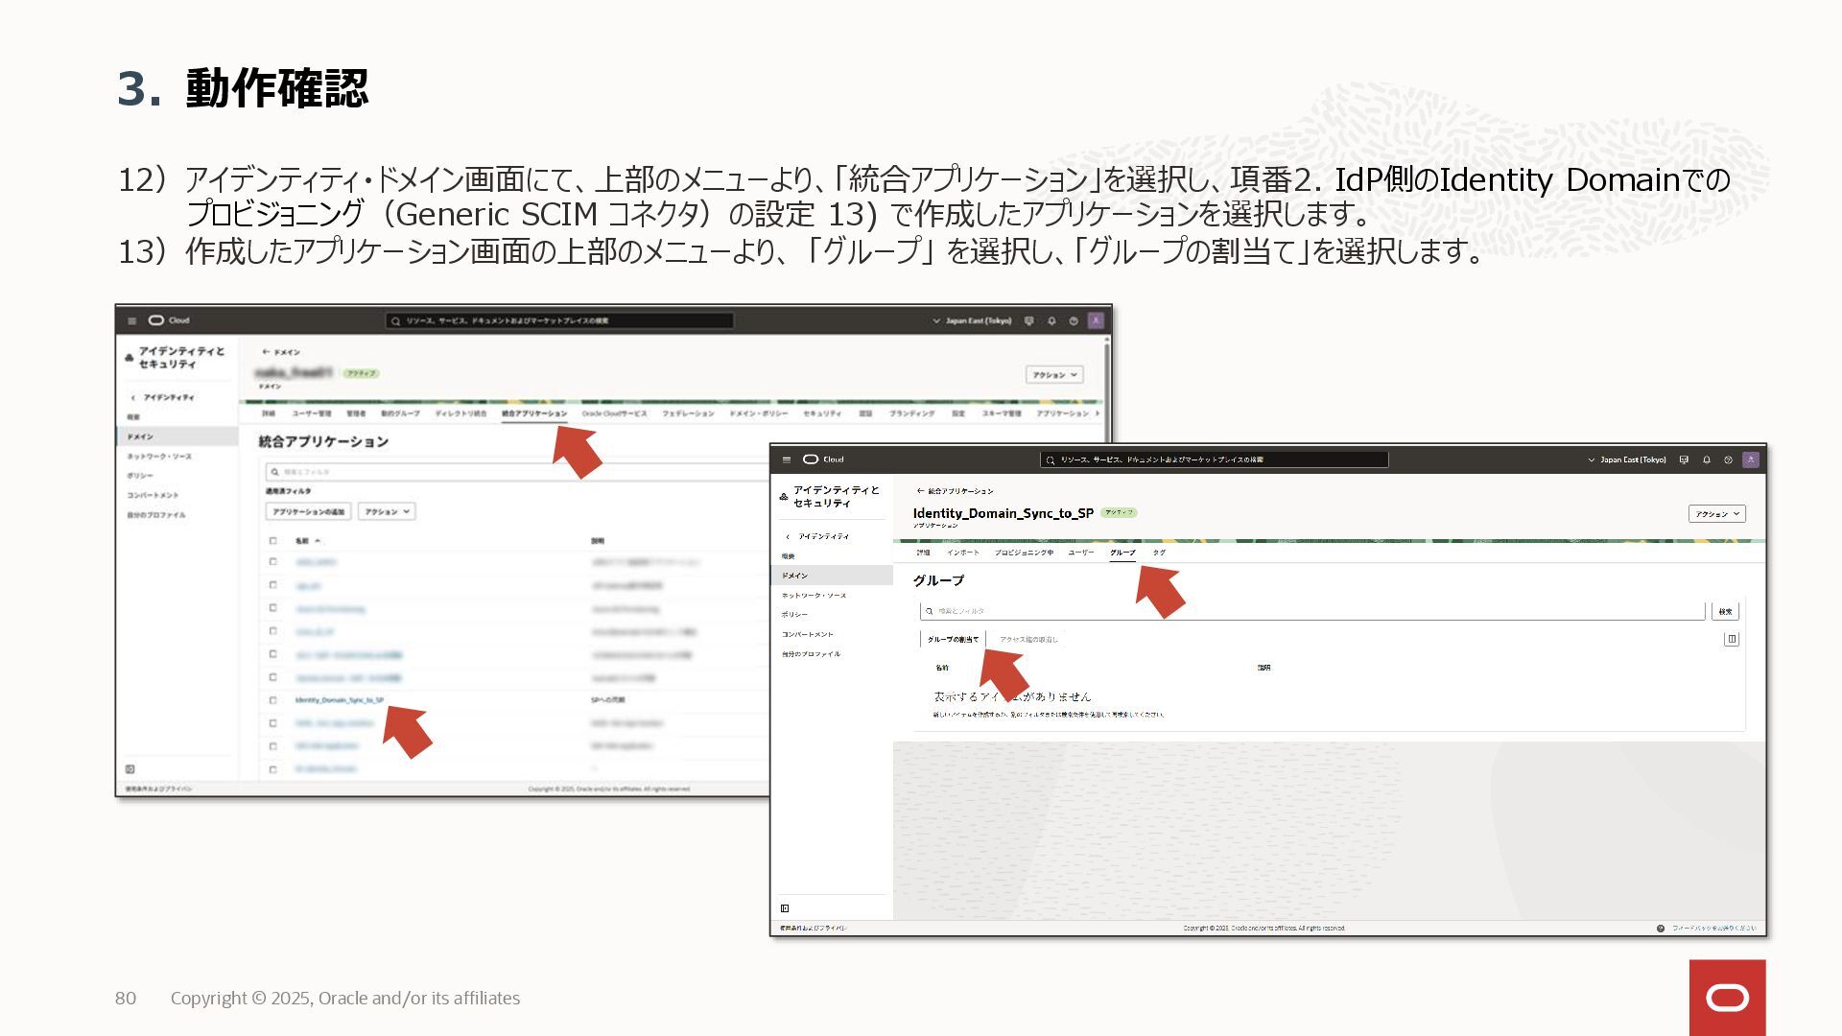Viewport: 1842px width, 1036px height.
Task: Open Identity_Domain_Sync_to_SP application link
Action: tap(340, 700)
